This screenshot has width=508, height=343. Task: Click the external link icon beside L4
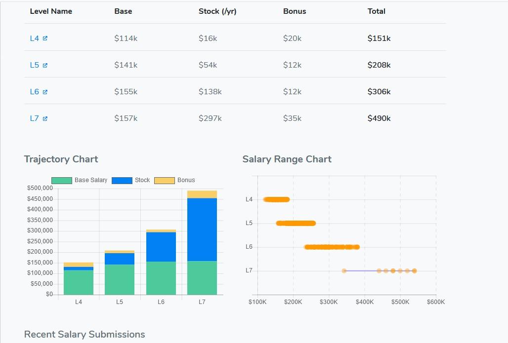click(45, 38)
